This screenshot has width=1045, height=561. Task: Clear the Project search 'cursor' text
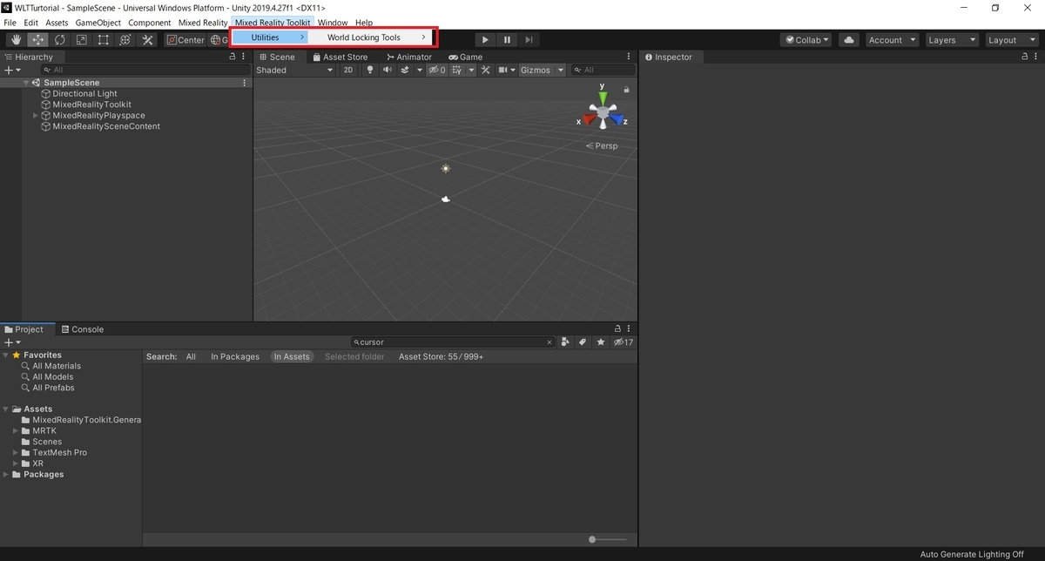coord(549,342)
